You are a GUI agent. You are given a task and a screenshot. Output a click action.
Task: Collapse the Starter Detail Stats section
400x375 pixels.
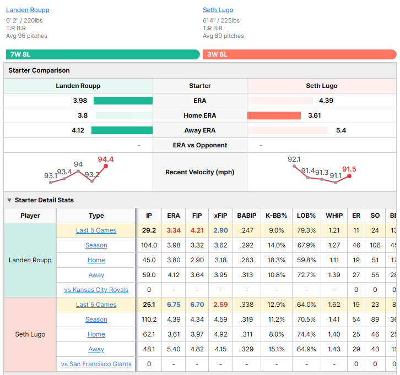(9, 200)
